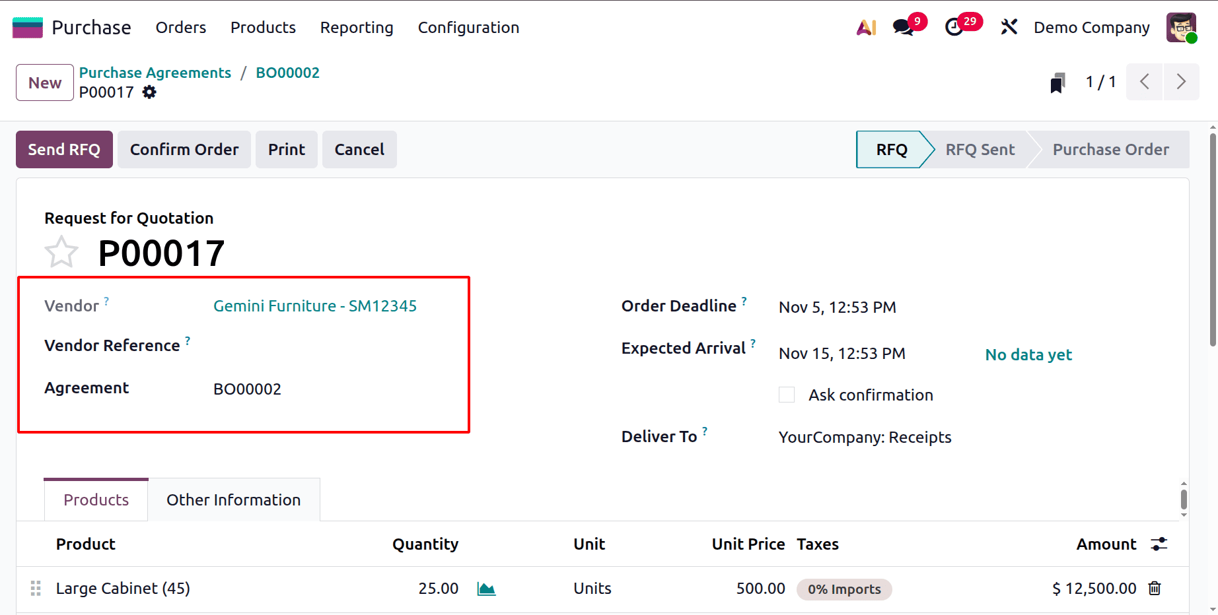Click the Send RFQ button
The height and width of the screenshot is (615, 1218).
pyautogui.click(x=64, y=149)
